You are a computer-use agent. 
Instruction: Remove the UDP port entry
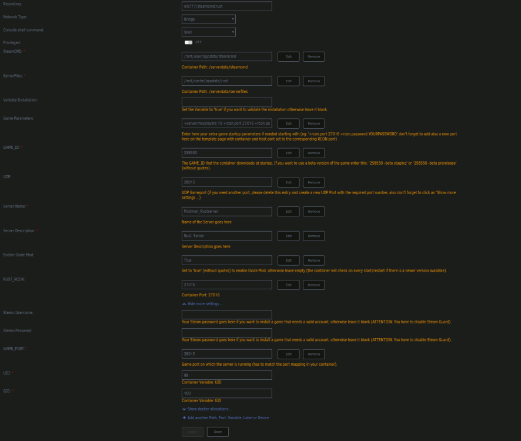pyautogui.click(x=313, y=182)
